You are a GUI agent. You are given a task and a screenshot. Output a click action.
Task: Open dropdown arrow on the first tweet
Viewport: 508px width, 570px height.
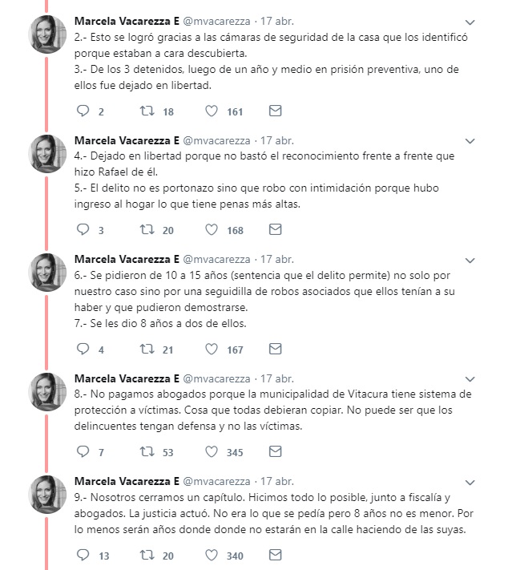[470, 21]
